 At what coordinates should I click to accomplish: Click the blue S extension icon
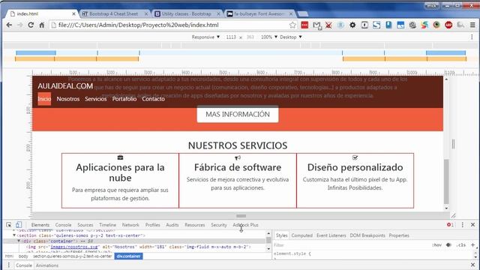point(376,25)
